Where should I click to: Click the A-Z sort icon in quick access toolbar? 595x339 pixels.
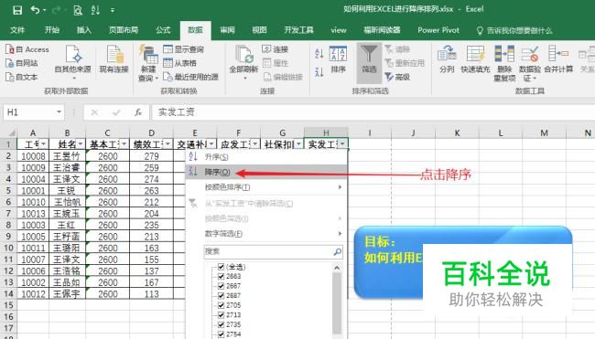point(95,10)
